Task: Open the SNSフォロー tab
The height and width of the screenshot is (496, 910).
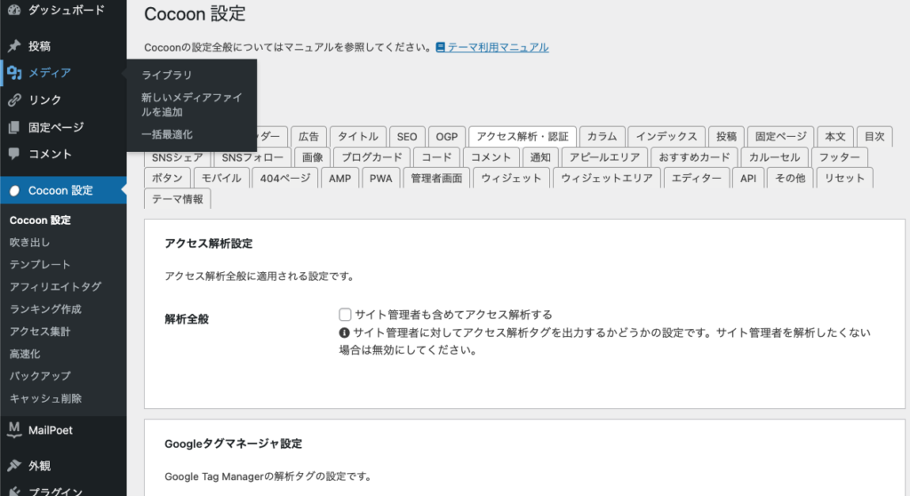Action: pos(252,157)
